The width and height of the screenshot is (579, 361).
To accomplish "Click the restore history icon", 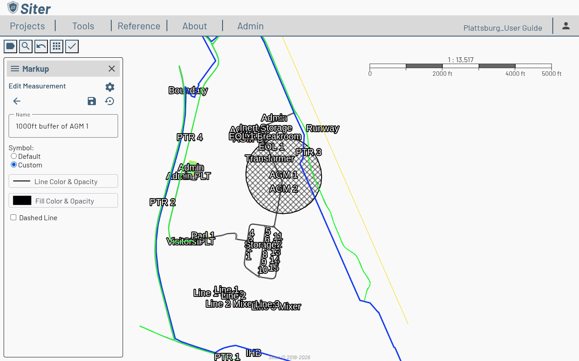I will pyautogui.click(x=109, y=101).
